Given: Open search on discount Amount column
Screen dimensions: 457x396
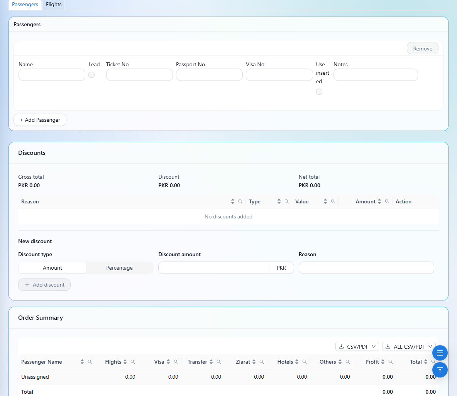Looking at the screenshot, I should coord(387,201).
